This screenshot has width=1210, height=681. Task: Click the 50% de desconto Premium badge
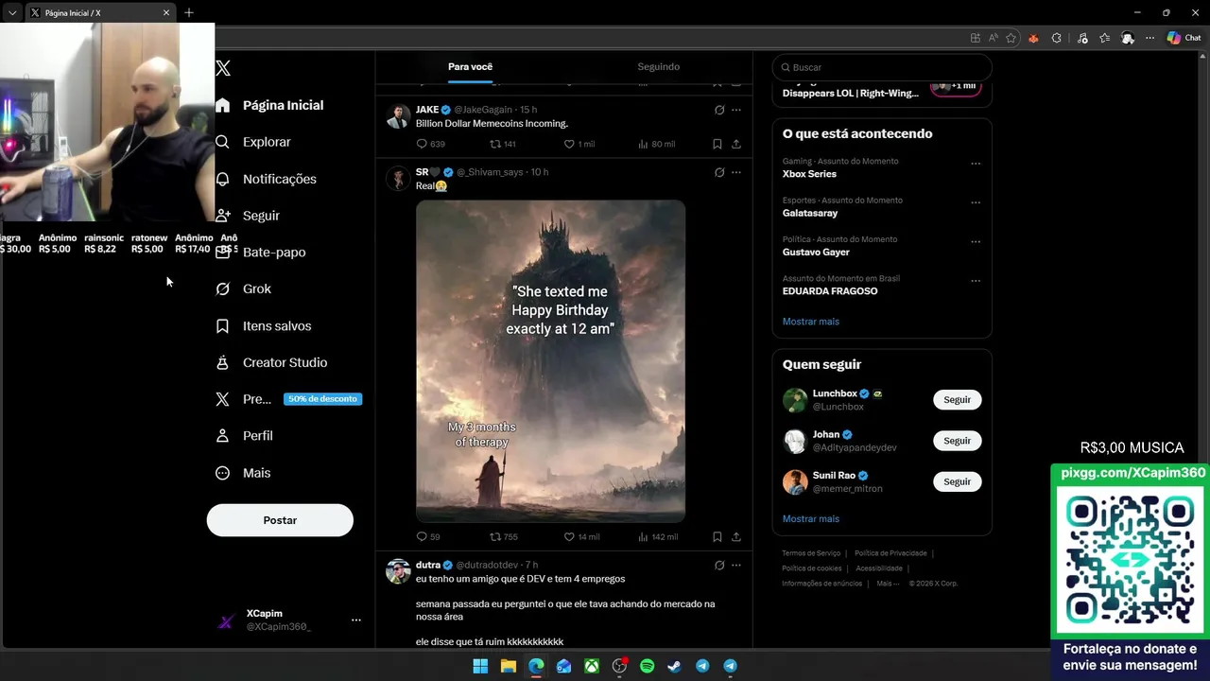click(x=322, y=399)
